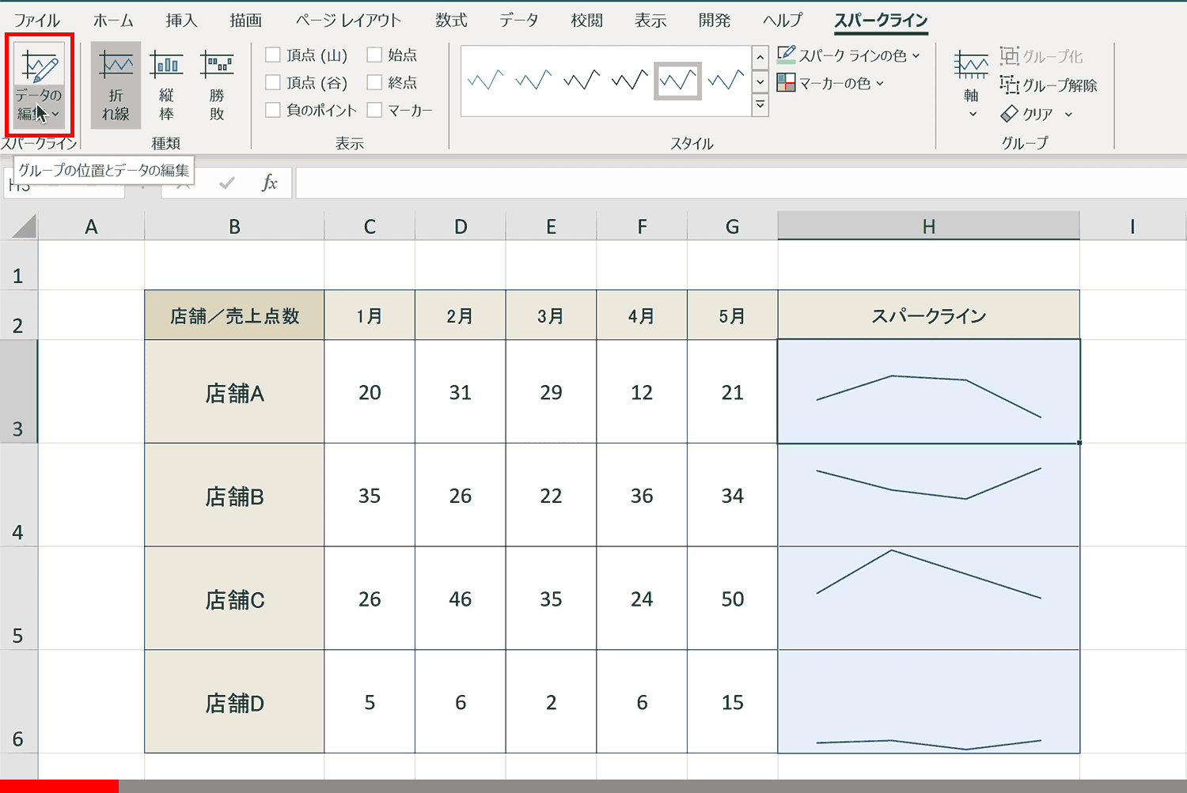Screen dimensions: 1187x793
Task: Switch to the 挿入 tab
Action: (x=181, y=21)
